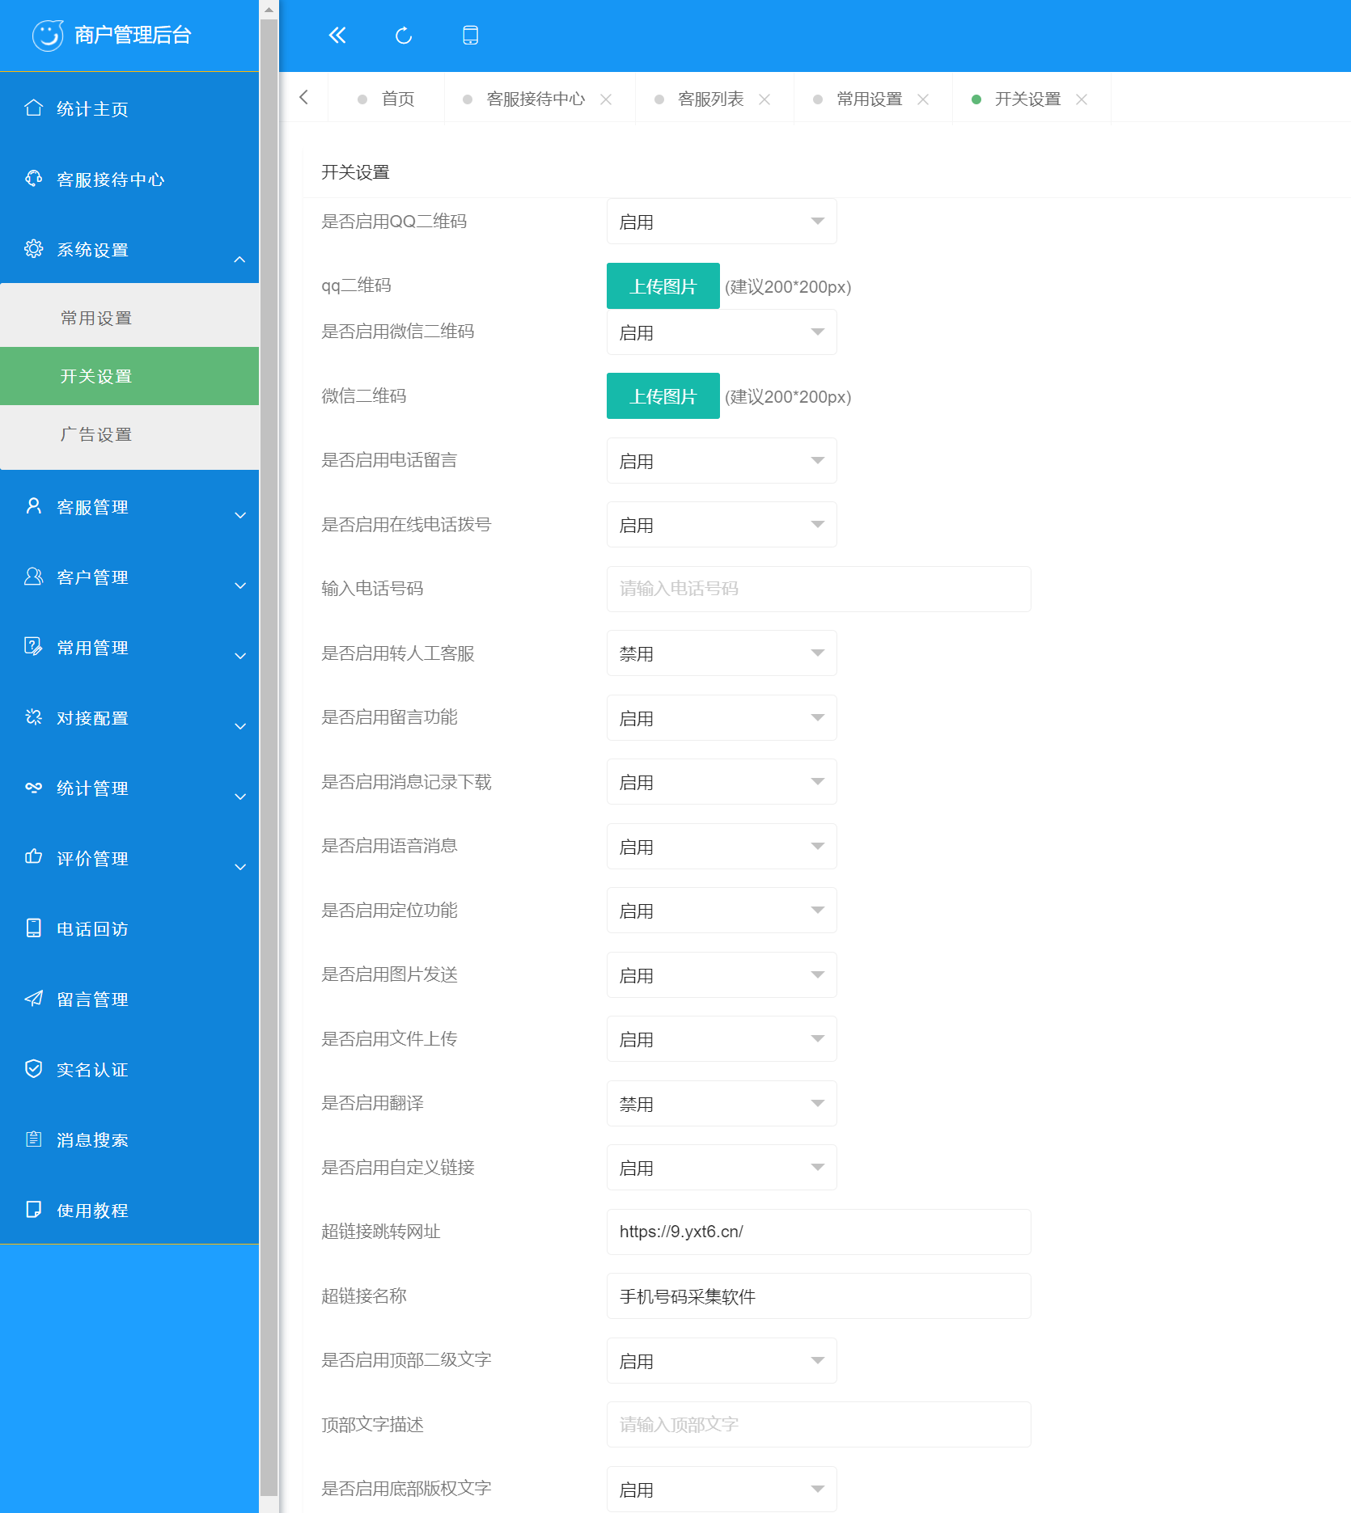Viewport: 1351px width, 1513px height.
Task: Focus the 顶部文字描述 input field
Action: 819,1425
